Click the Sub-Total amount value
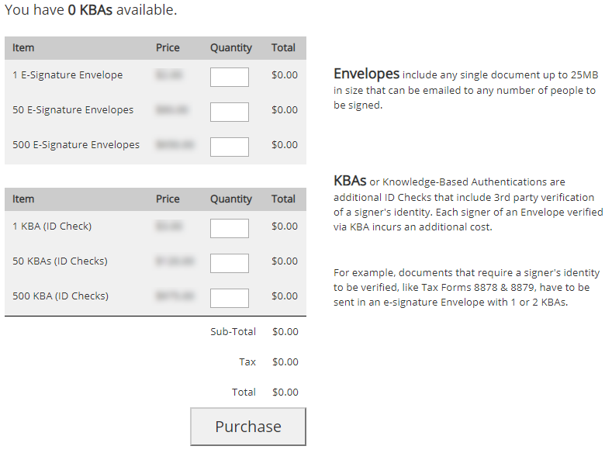This screenshot has width=612, height=460. 285,332
